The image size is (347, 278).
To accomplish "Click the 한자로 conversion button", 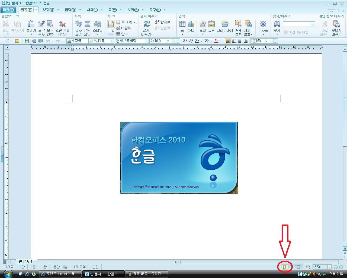I will point(163,22).
